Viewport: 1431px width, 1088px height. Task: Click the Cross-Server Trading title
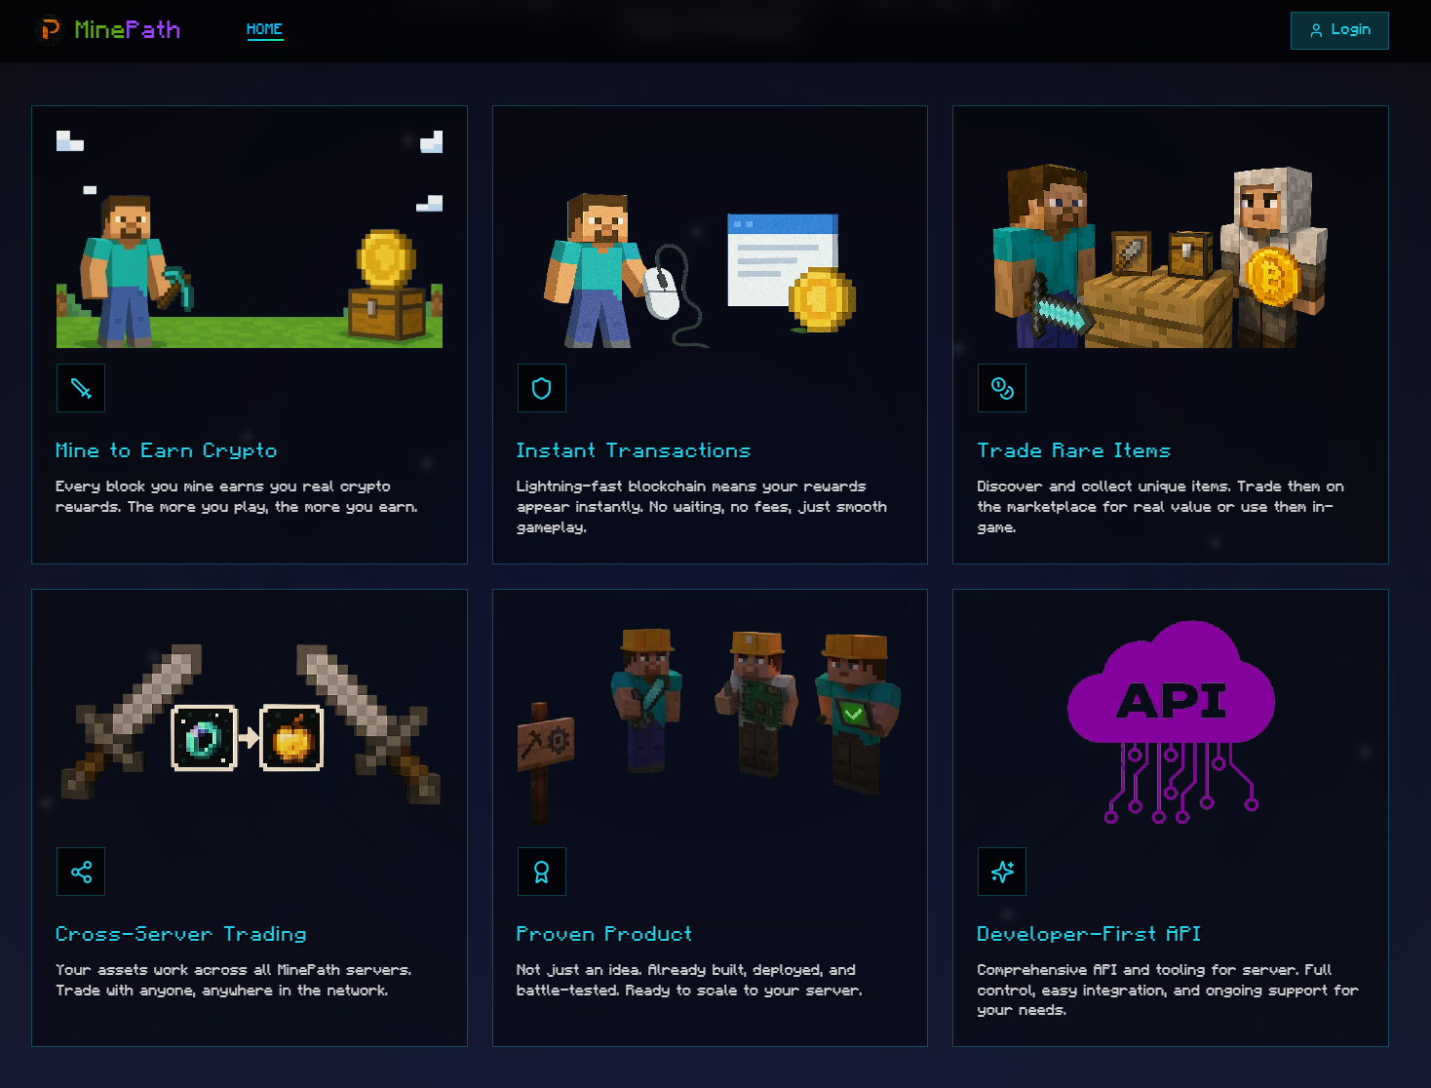point(181,934)
